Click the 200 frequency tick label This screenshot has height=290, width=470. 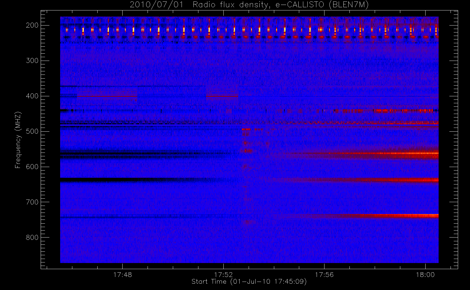(x=32, y=25)
